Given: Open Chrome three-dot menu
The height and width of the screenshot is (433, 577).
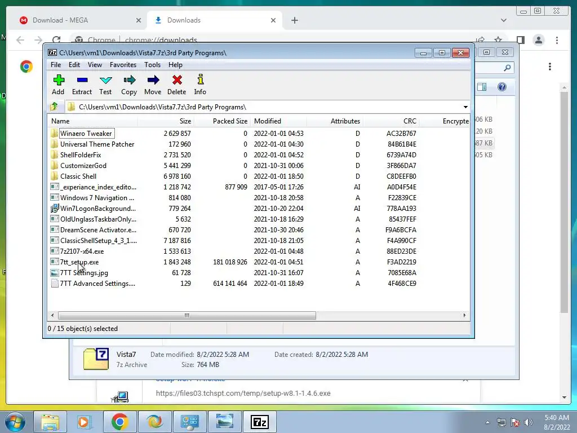Looking at the screenshot, I should [x=557, y=40].
